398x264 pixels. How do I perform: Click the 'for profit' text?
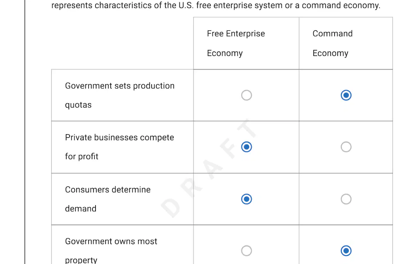coord(82,157)
